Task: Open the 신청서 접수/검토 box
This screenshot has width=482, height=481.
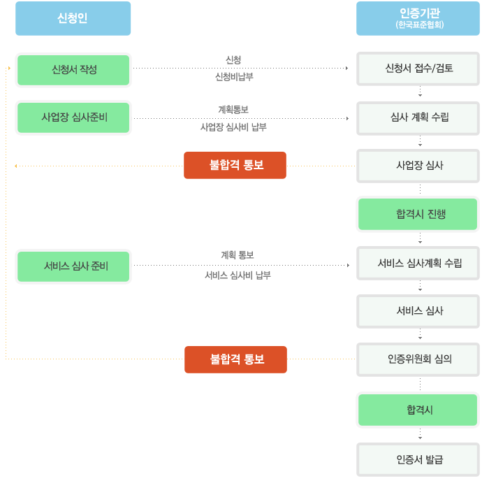Action: pyautogui.click(x=418, y=69)
